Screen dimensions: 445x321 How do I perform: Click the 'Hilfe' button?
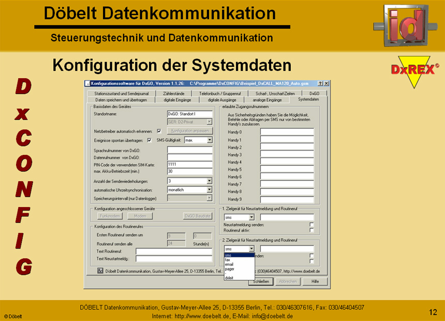[315, 282]
